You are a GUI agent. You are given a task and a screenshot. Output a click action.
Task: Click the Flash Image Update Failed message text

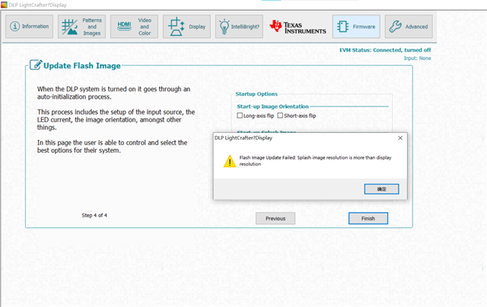(x=315, y=160)
